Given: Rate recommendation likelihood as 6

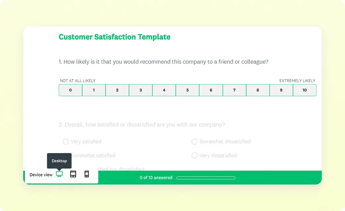Looking at the screenshot, I should pyautogui.click(x=211, y=90).
